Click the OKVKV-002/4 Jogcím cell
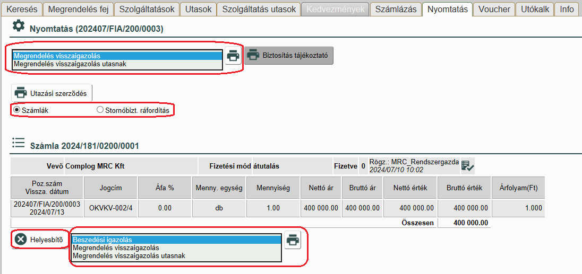This screenshot has height=274, width=582. click(x=111, y=208)
